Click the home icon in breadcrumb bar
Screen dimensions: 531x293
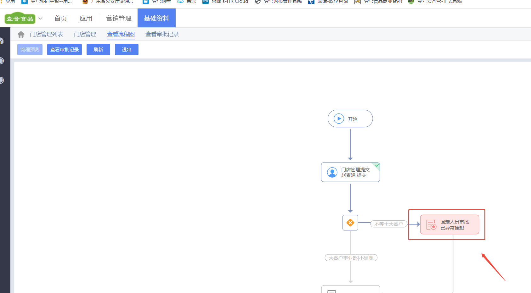21,34
